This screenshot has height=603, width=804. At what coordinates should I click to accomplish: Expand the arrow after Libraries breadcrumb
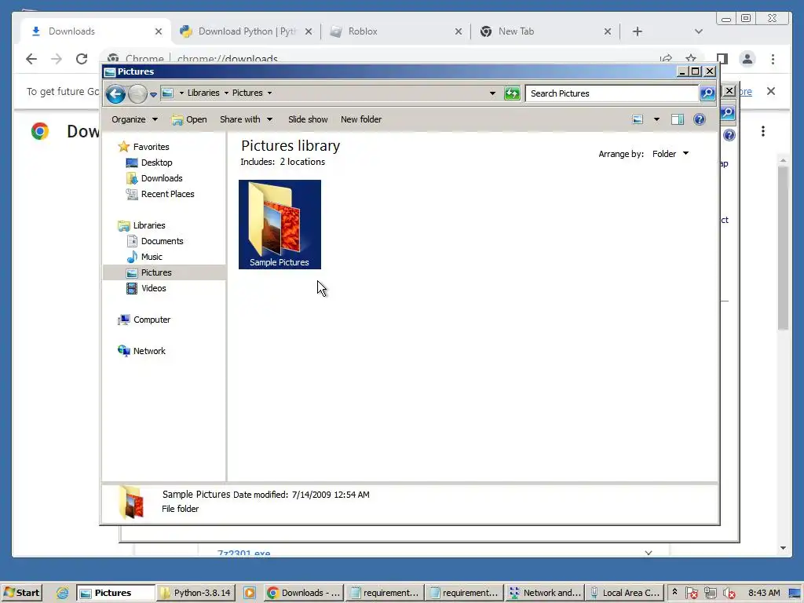[x=226, y=93]
